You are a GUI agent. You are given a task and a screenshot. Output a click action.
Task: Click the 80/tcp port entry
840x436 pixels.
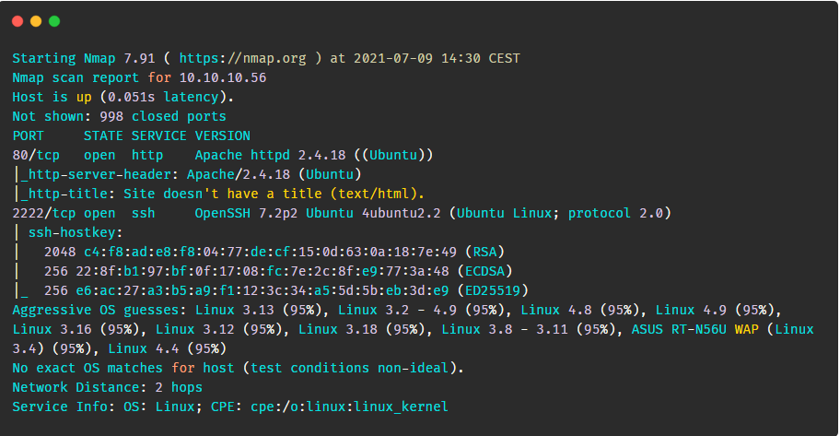pos(36,155)
